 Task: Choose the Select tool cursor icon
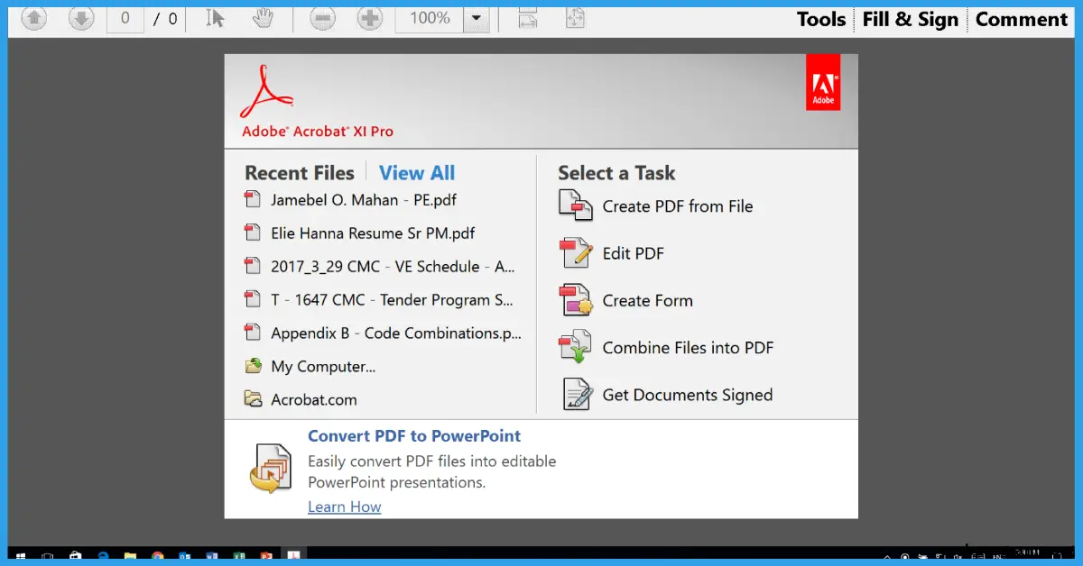[216, 18]
